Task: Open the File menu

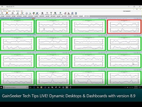Action: pos(1,11)
